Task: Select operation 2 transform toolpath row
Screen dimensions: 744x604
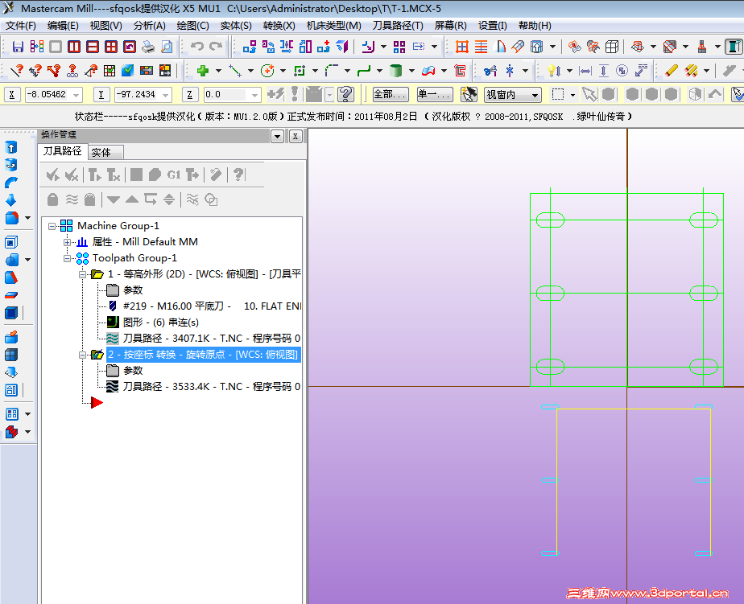Action: [x=204, y=355]
